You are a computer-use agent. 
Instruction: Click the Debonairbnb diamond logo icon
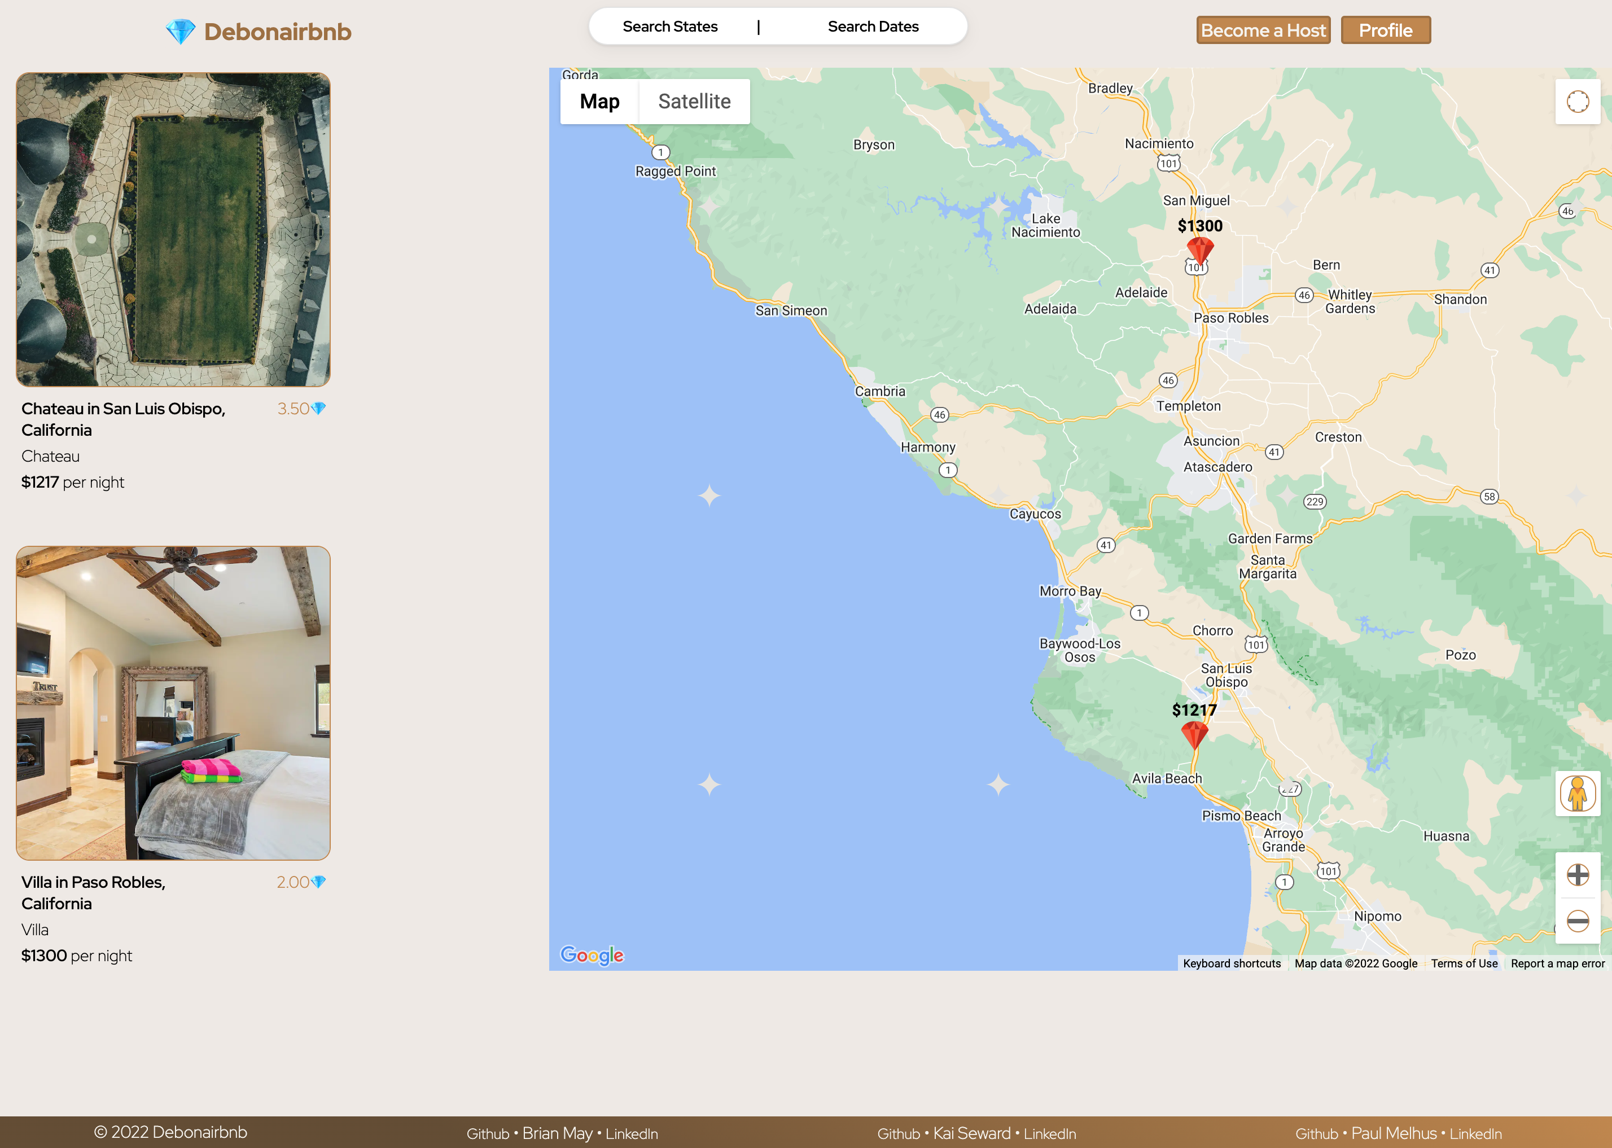point(180,32)
